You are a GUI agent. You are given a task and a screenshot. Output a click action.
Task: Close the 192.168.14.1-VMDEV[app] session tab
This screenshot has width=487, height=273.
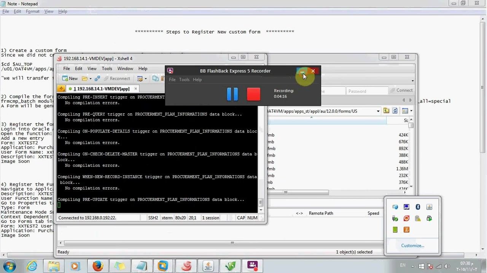click(x=135, y=89)
